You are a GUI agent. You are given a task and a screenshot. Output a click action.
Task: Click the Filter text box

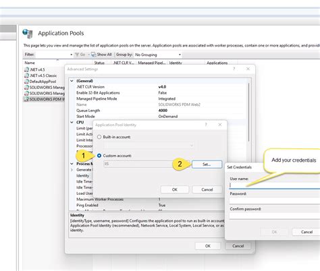52,55
